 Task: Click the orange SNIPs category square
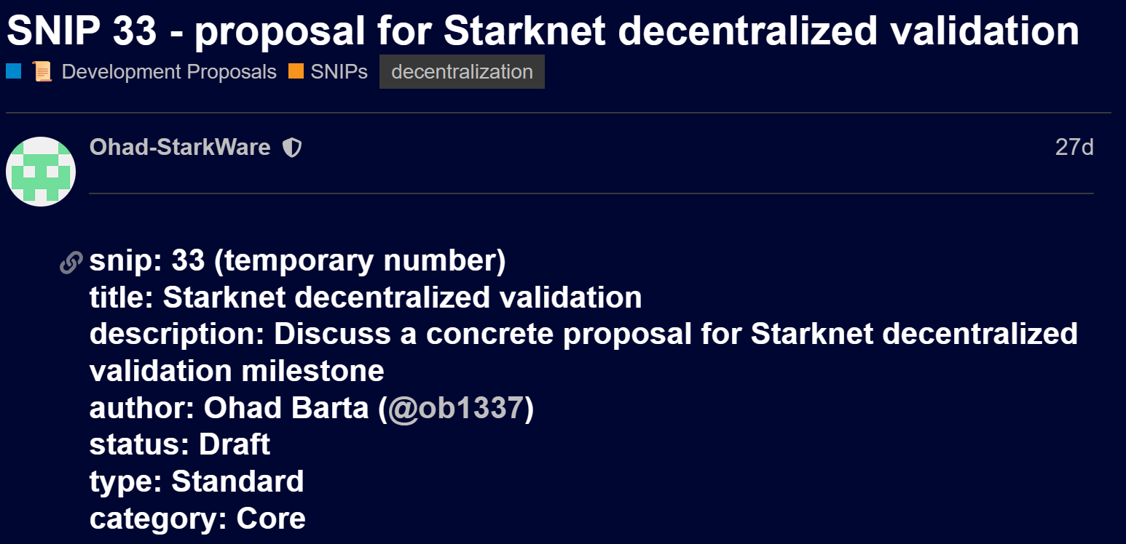click(x=296, y=71)
